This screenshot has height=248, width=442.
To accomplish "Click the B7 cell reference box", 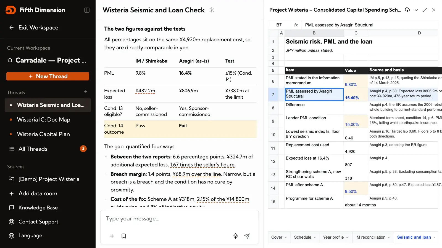I will [x=279, y=25].
